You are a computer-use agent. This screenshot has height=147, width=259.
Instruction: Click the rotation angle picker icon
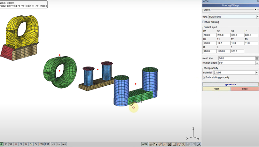pos(257,63)
